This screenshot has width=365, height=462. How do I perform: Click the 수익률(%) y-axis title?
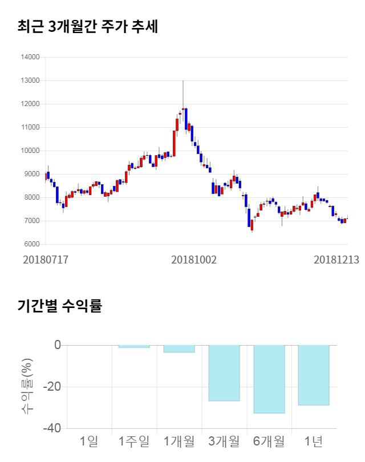click(27, 387)
